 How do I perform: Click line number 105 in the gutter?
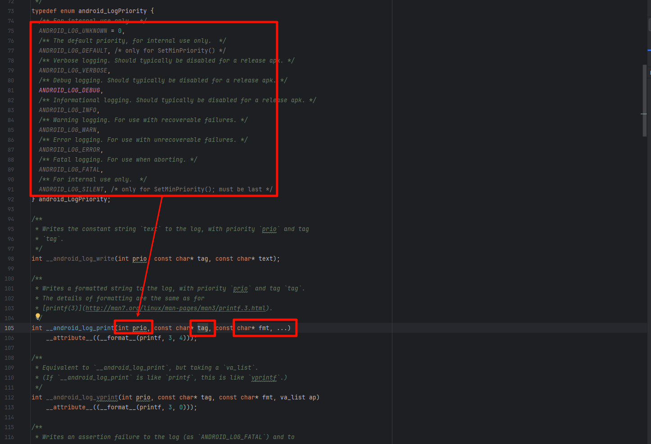(9, 328)
